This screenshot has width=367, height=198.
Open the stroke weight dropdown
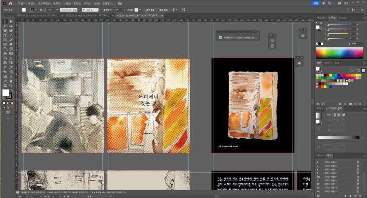tap(57, 10)
